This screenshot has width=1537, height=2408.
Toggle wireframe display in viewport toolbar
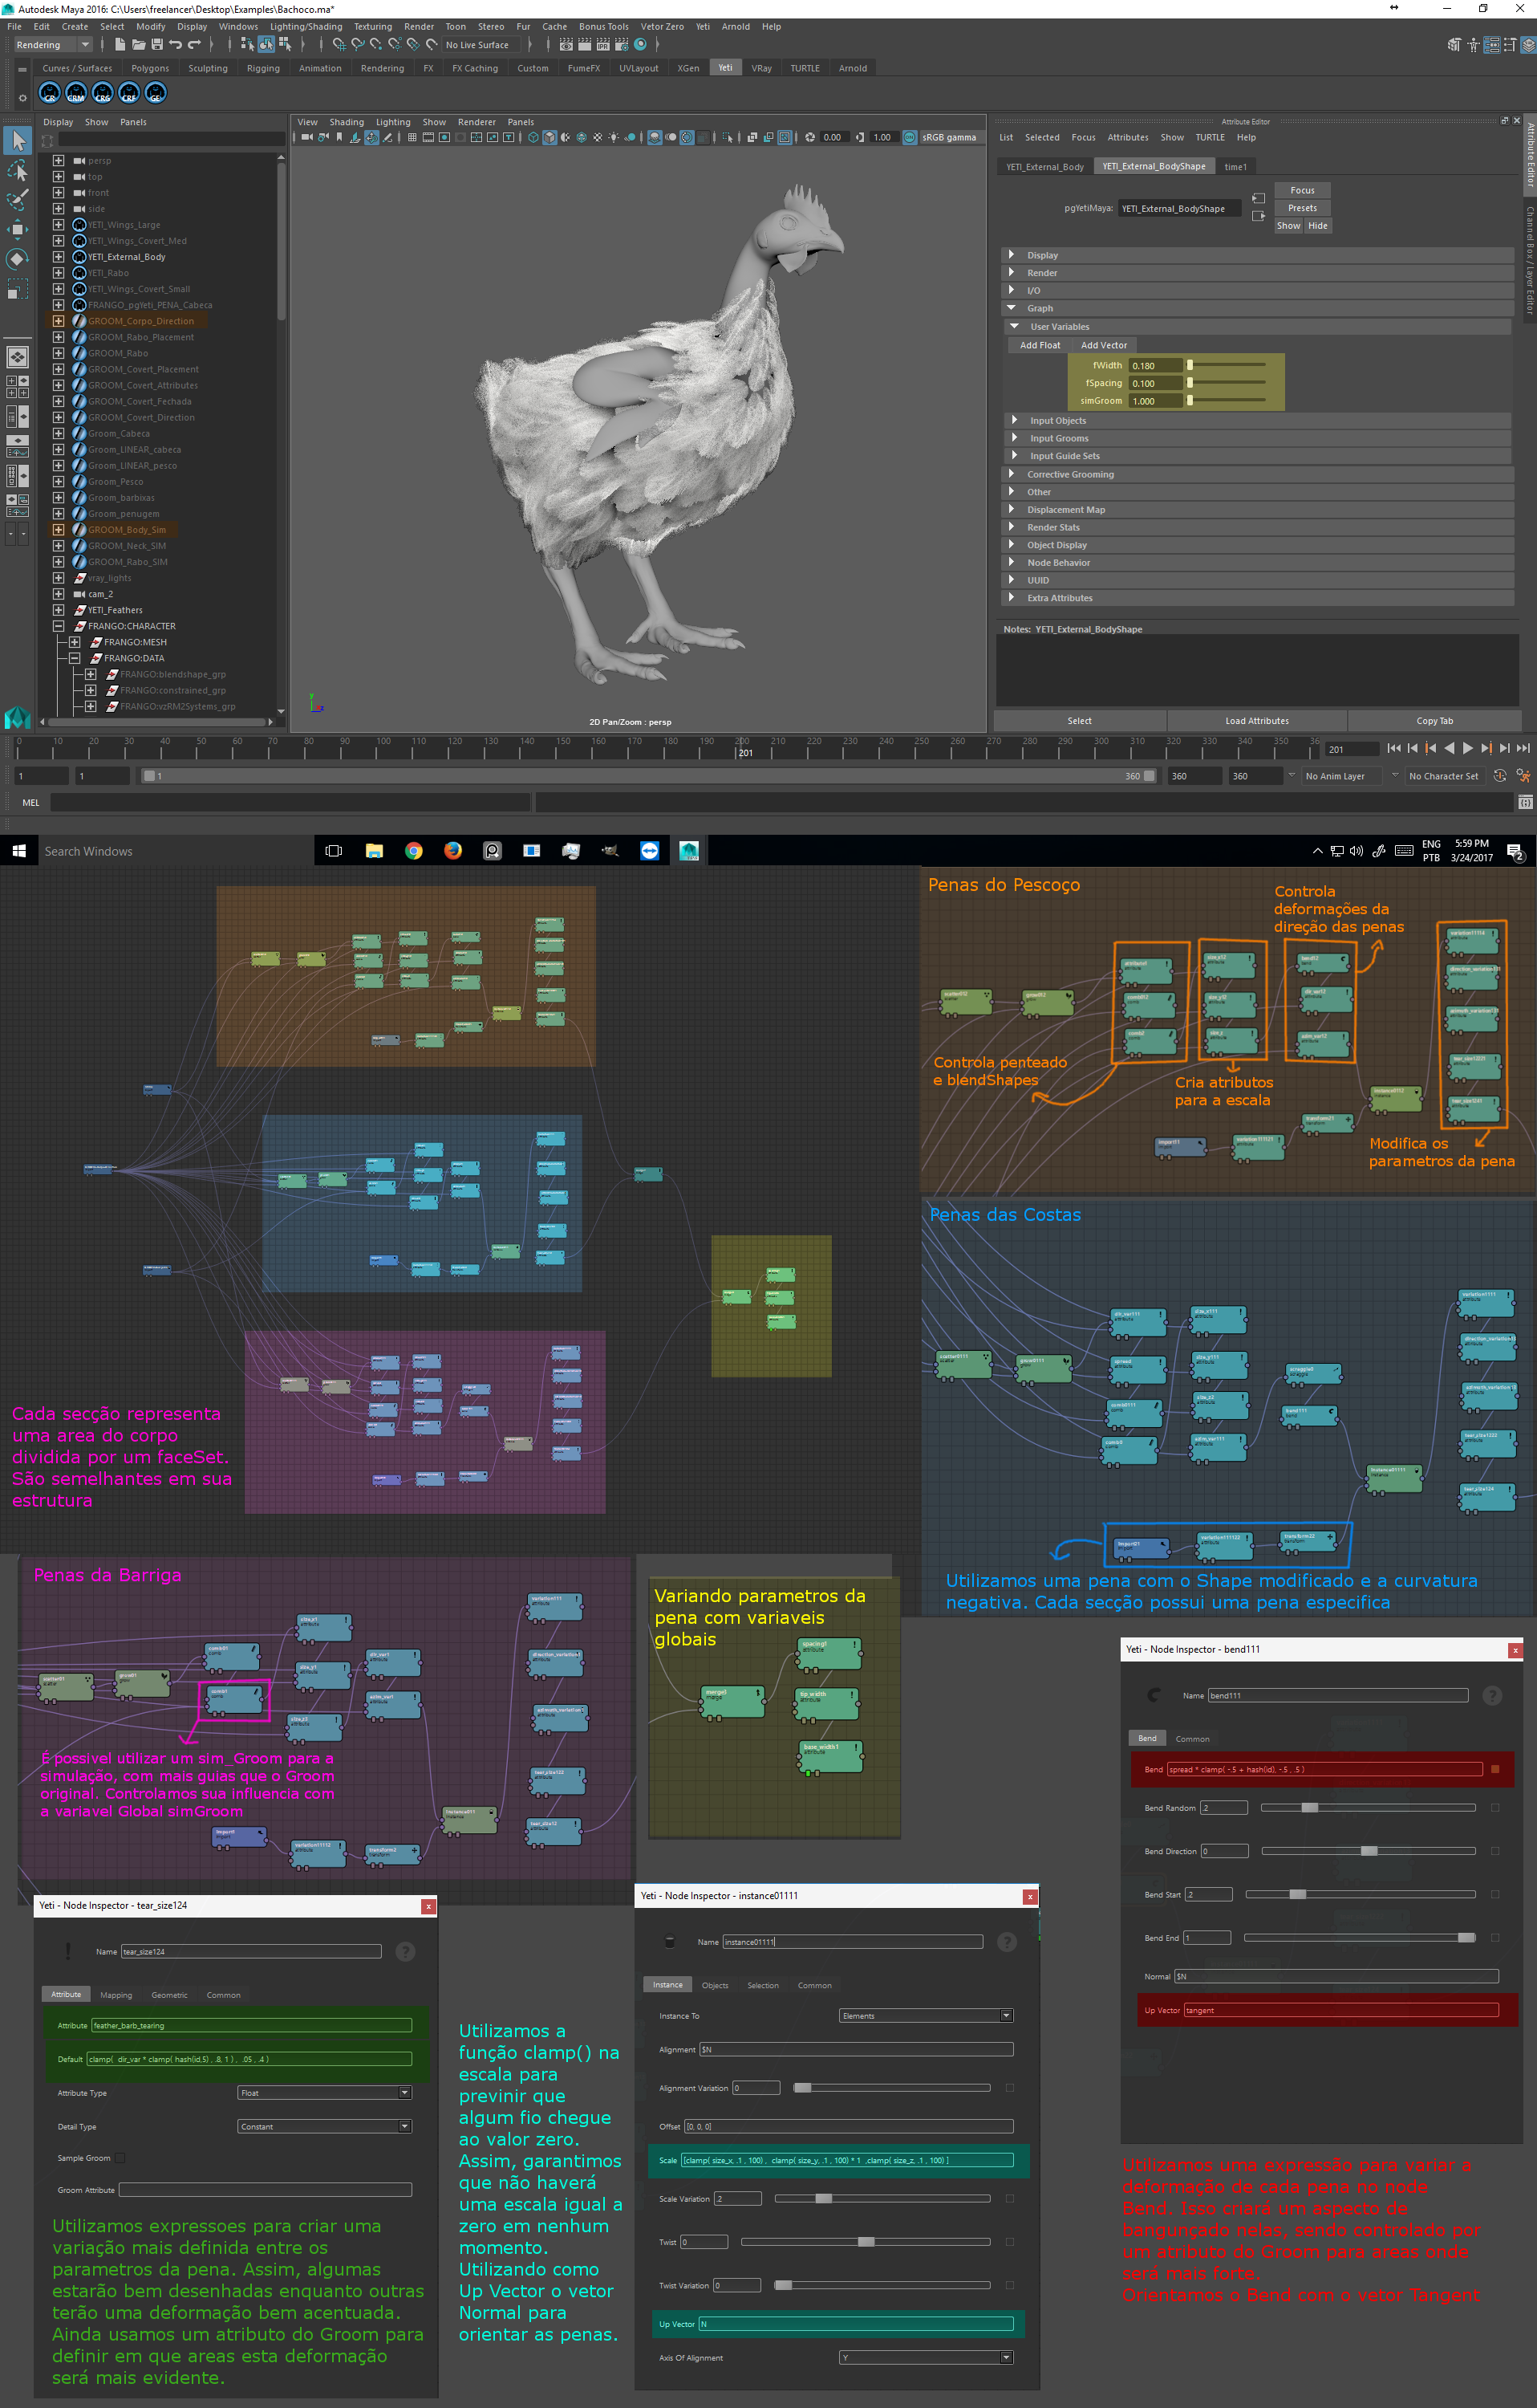pos(533,138)
